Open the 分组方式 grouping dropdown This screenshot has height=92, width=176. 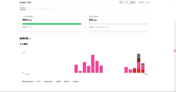144,2
